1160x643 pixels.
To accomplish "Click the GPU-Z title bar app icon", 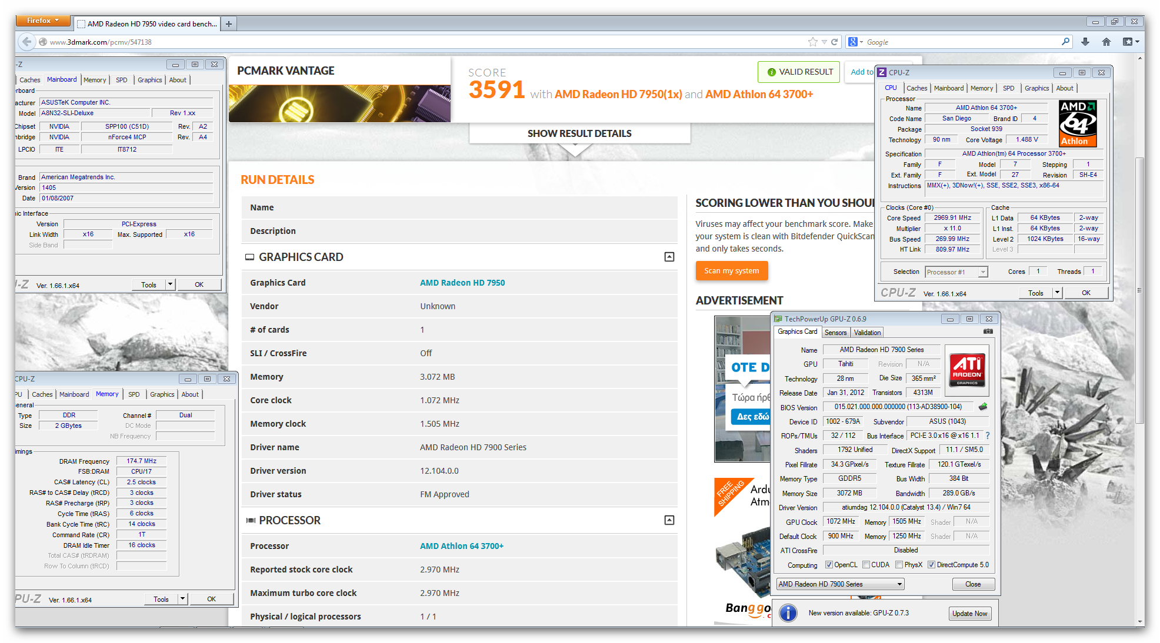I will (x=778, y=319).
